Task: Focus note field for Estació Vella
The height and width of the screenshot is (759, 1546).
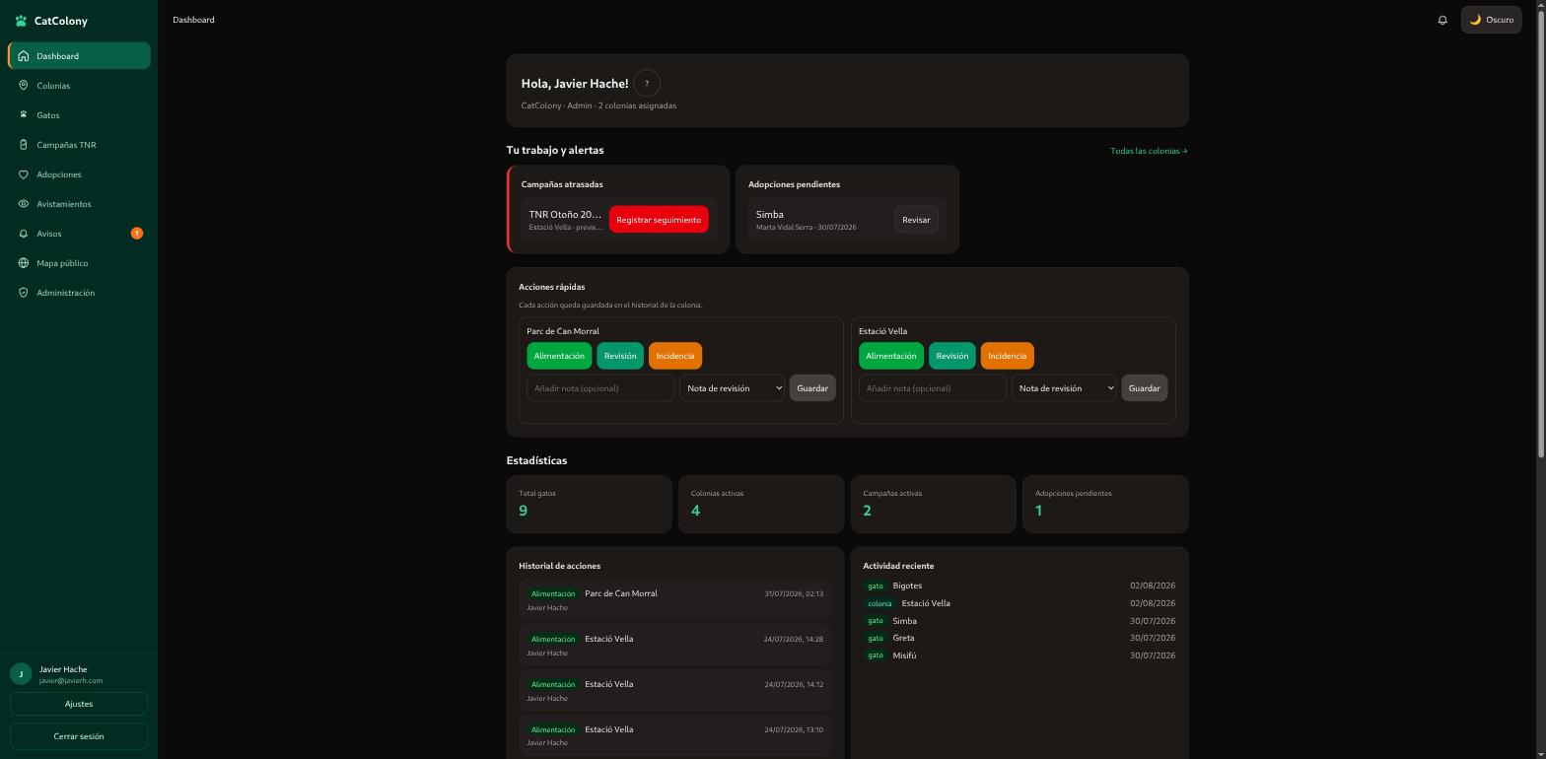Action: pyautogui.click(x=933, y=388)
